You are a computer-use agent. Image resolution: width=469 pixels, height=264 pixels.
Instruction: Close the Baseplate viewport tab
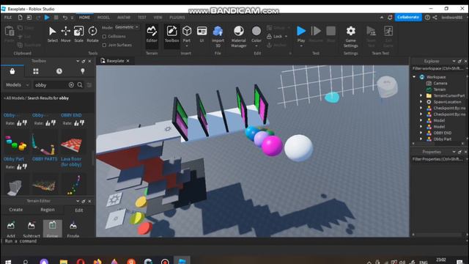(128, 61)
